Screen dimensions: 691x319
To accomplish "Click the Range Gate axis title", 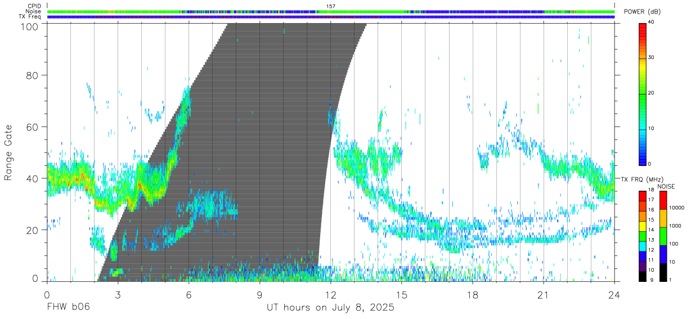I will click(8, 152).
